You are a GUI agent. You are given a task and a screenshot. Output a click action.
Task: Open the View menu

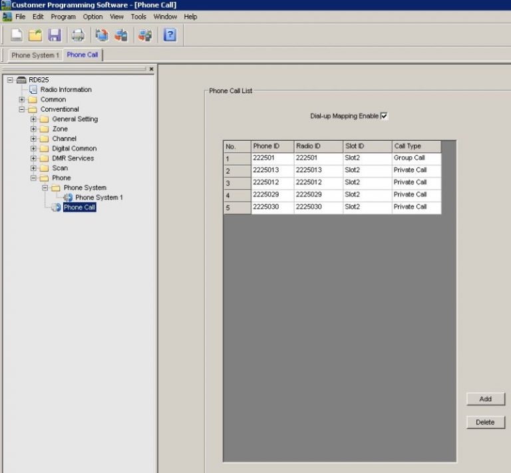(x=116, y=17)
